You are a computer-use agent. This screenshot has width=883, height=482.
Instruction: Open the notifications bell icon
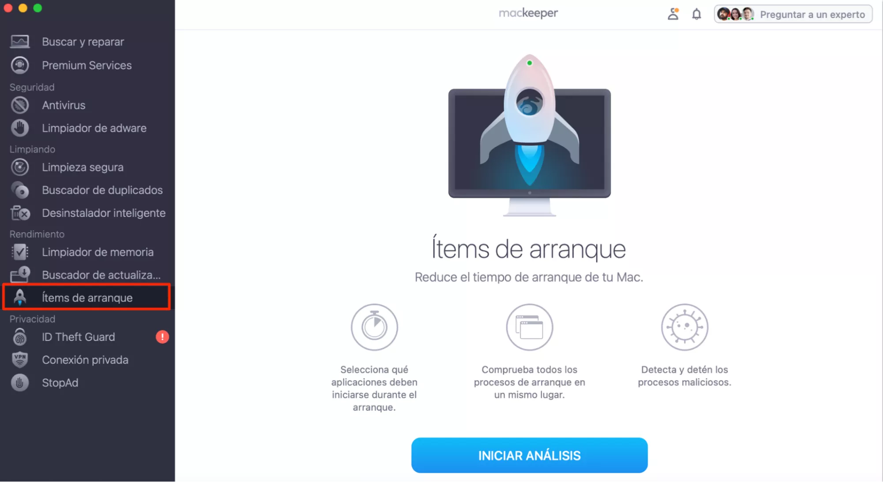(697, 14)
